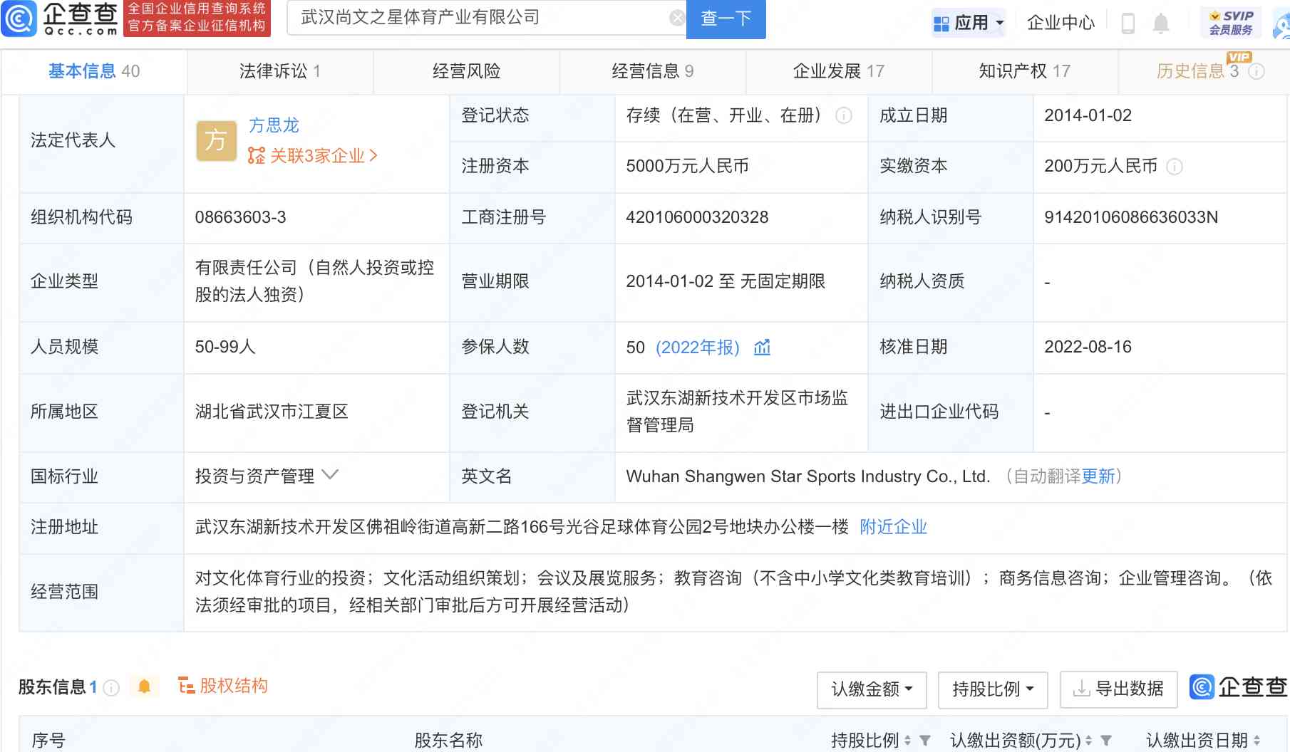Open 附近企业 link
Viewport: 1290px width, 752px height.
click(x=893, y=527)
